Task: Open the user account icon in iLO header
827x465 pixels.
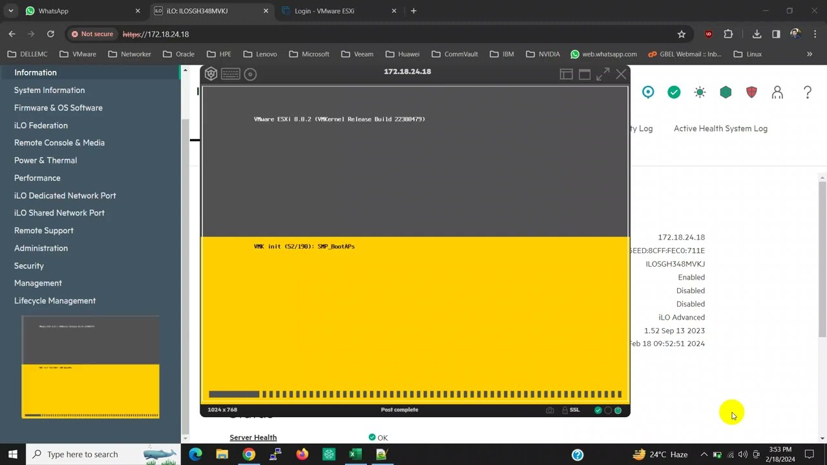Action: click(777, 92)
